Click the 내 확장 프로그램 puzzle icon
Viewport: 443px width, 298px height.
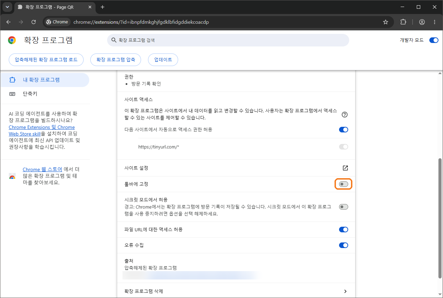[x=12, y=80]
